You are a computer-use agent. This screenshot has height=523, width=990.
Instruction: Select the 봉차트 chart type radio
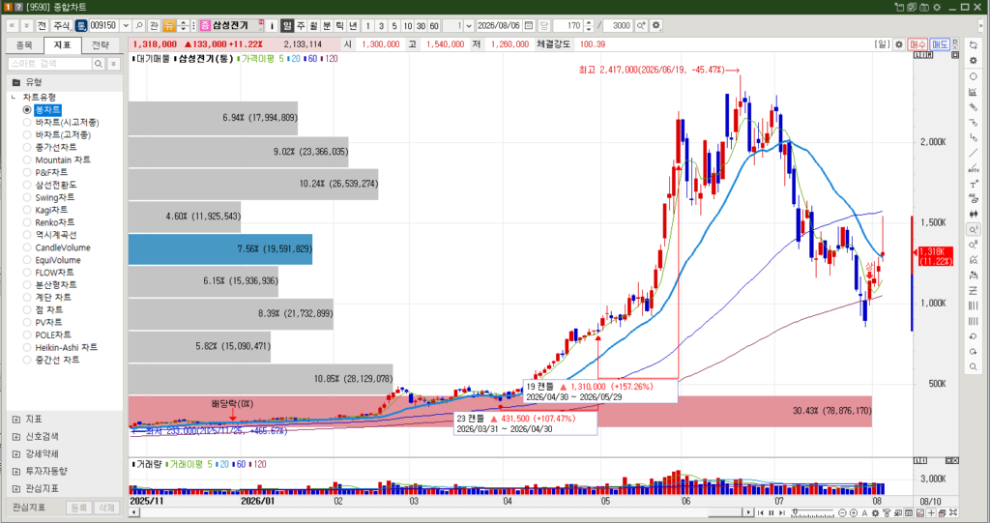[27, 110]
